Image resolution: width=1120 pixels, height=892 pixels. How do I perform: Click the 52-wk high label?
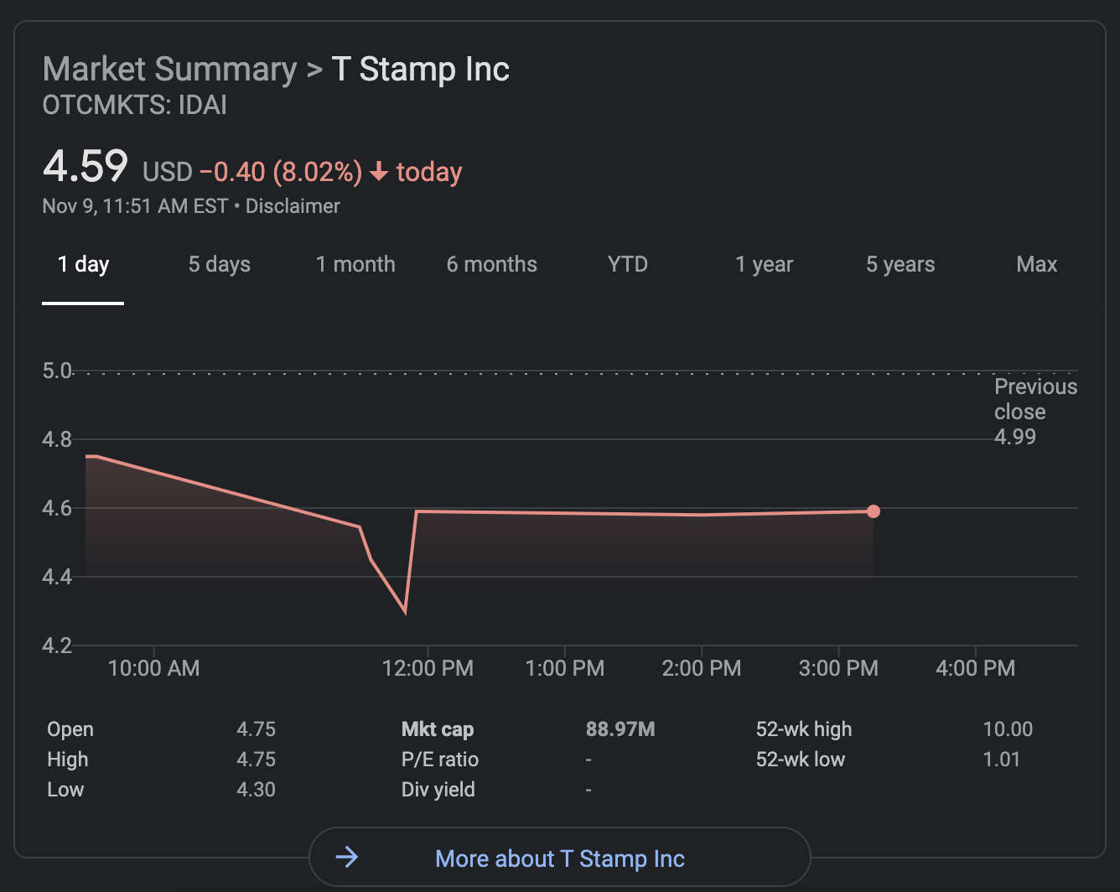[804, 729]
